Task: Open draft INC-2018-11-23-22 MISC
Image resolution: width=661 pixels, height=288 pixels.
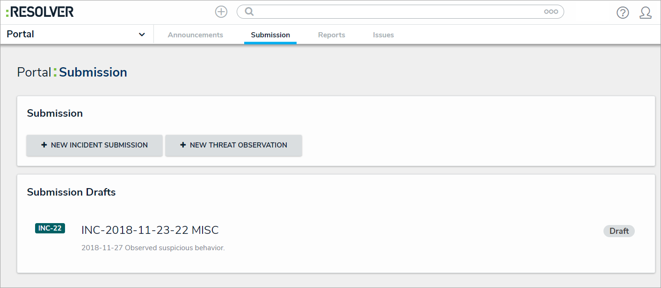Action: click(x=150, y=230)
